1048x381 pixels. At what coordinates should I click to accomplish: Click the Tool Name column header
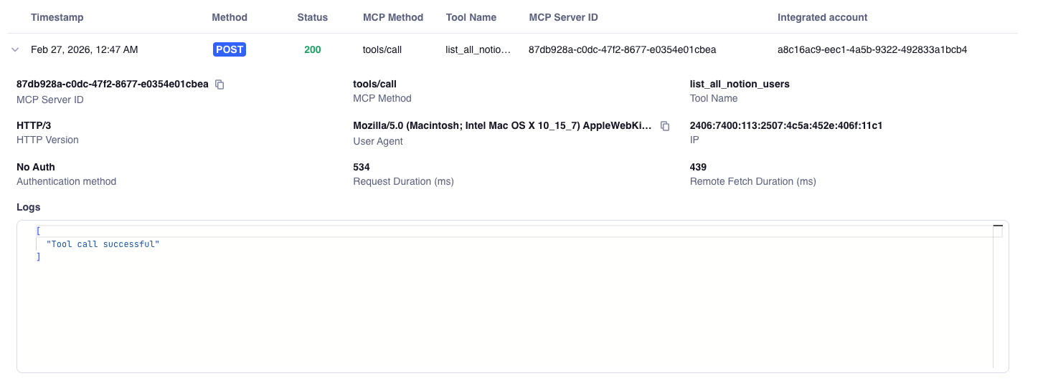pos(471,17)
